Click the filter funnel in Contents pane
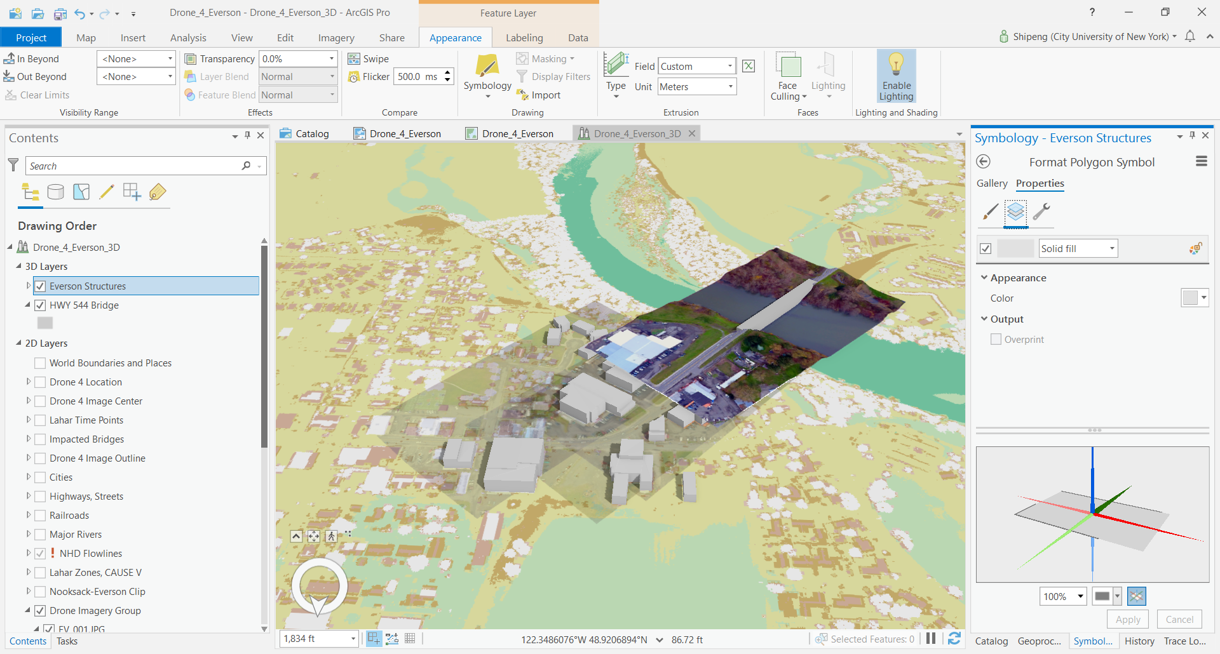 click(x=13, y=165)
